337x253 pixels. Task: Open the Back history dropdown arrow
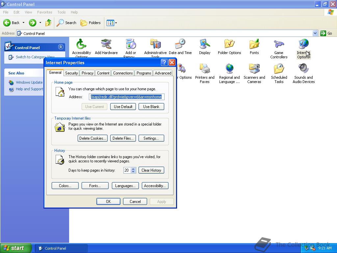(23, 23)
